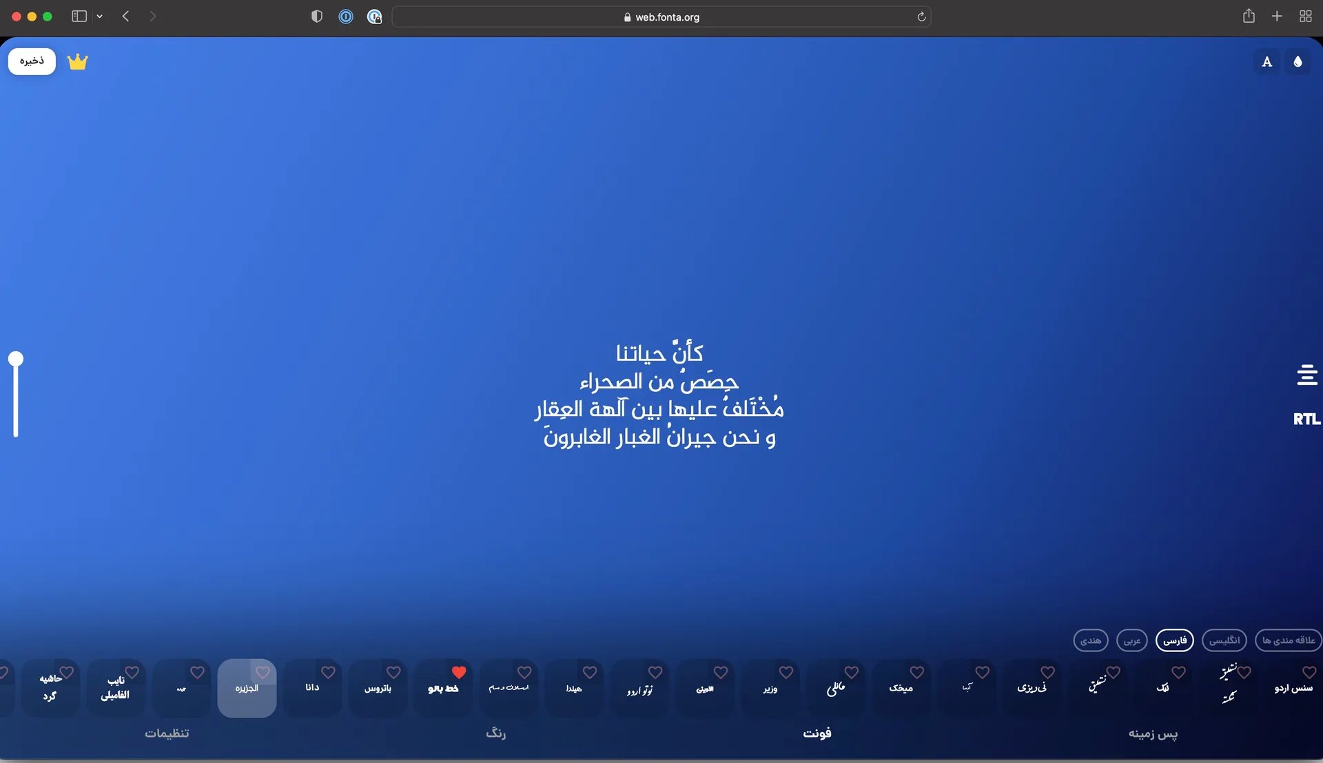Open the رنگ color tab

(x=496, y=733)
